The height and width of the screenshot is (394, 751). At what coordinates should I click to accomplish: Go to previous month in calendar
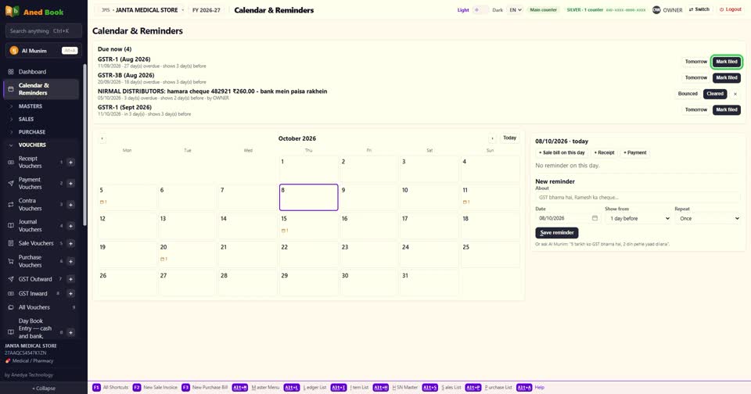(x=102, y=139)
